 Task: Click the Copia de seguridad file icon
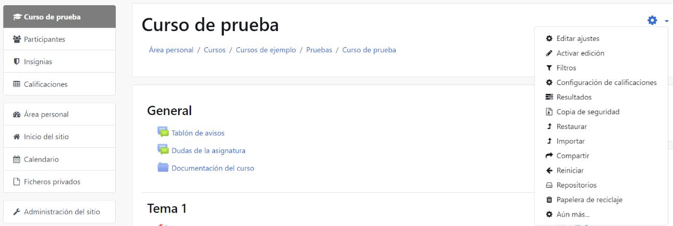pyautogui.click(x=549, y=111)
